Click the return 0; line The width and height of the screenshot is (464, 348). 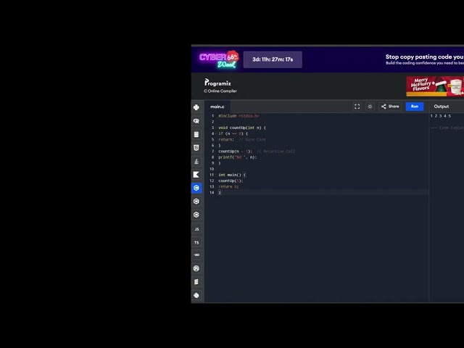(x=228, y=187)
